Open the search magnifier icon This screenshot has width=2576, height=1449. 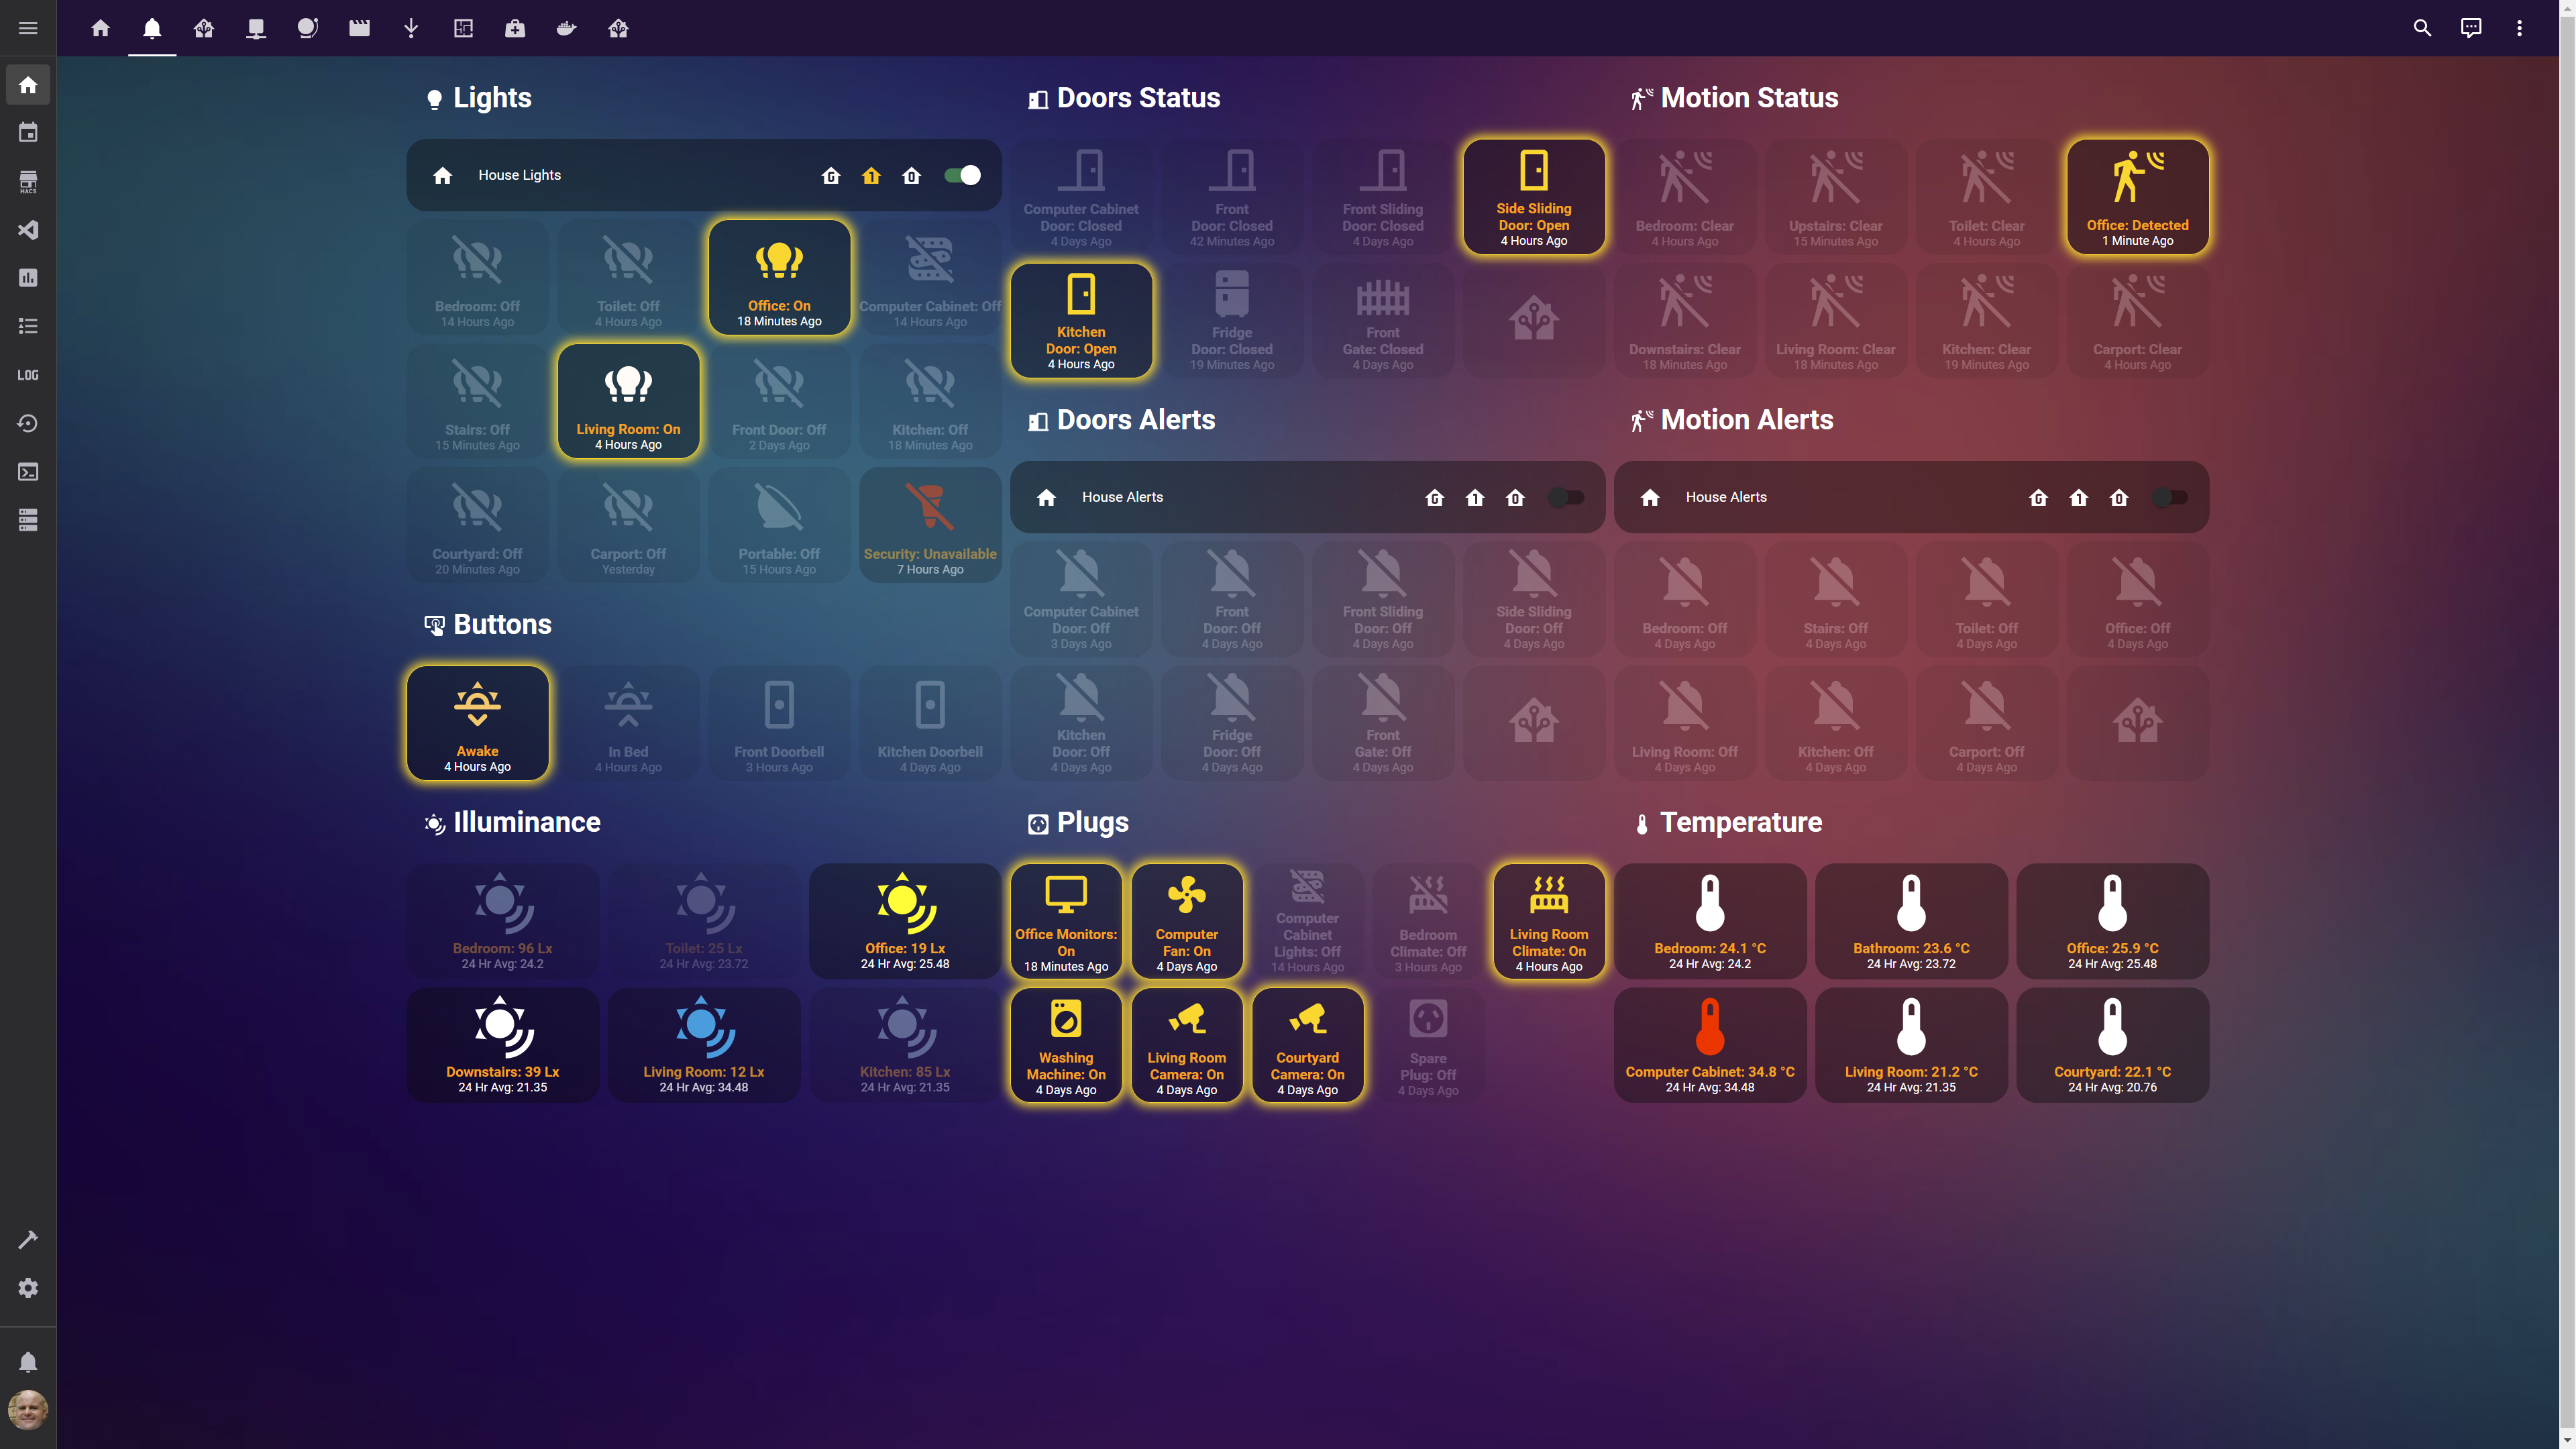2422,28
